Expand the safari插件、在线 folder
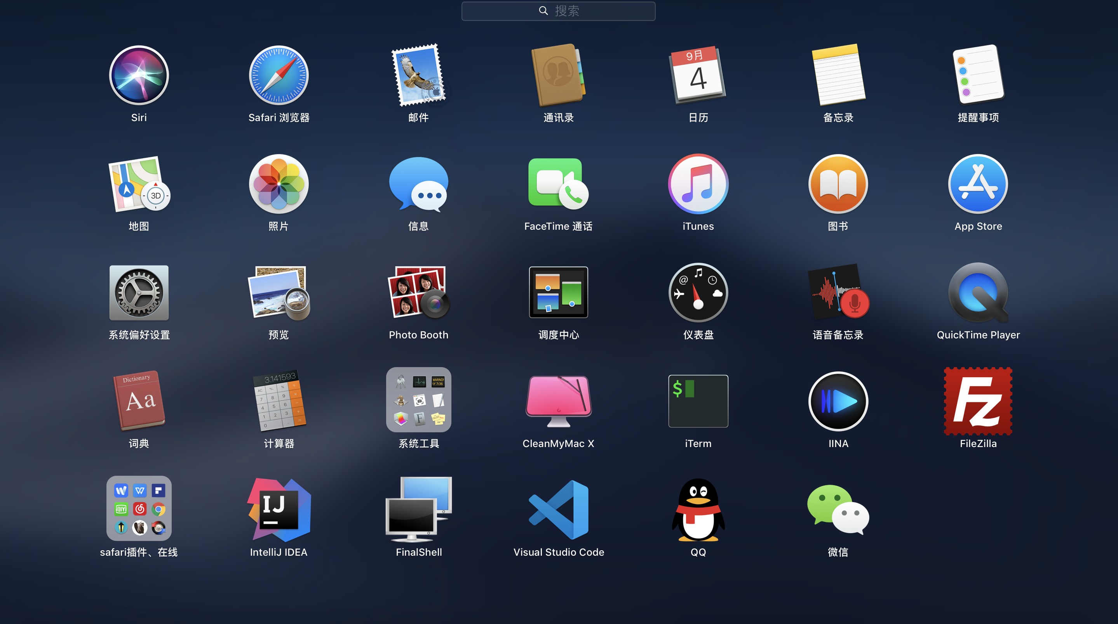The image size is (1118, 624). [x=139, y=508]
